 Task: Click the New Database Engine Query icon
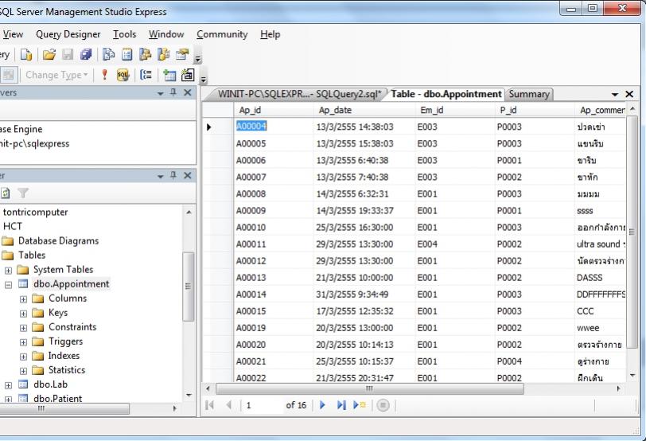[26, 54]
